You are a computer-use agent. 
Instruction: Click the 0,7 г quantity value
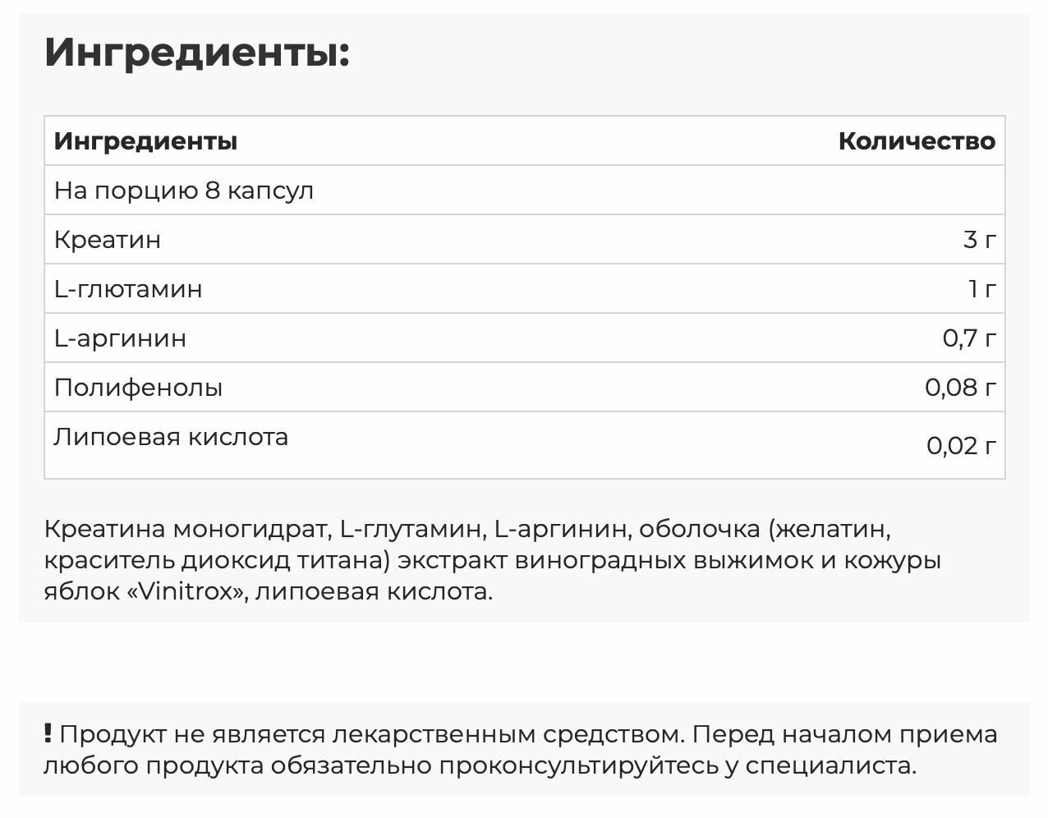pyautogui.click(x=969, y=338)
